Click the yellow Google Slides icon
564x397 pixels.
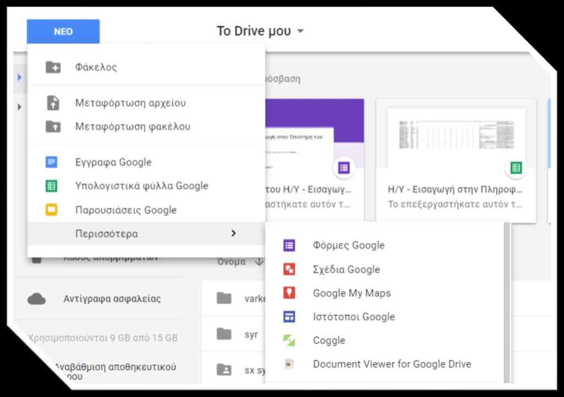(51, 210)
